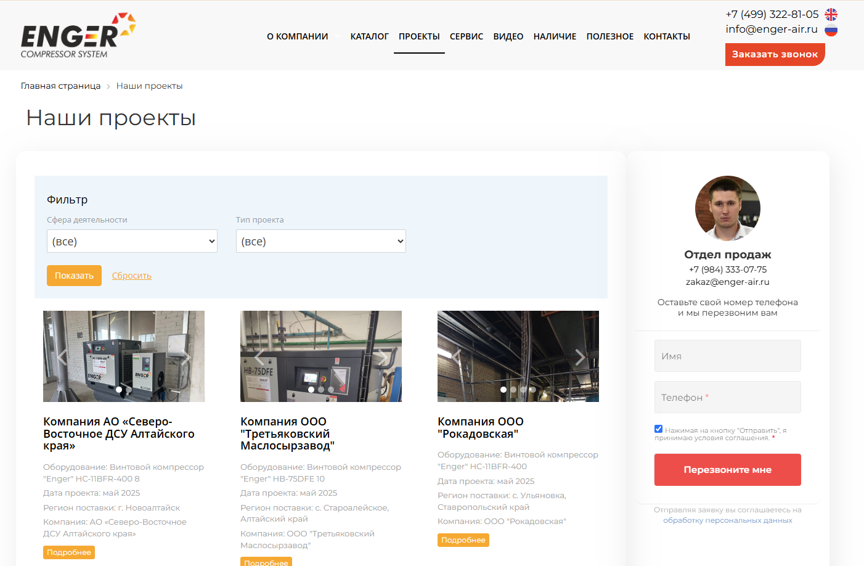The height and width of the screenshot is (566, 864).
Task: Select third slide dot on Третьяковский Маслосырзавод photo
Action: point(331,390)
